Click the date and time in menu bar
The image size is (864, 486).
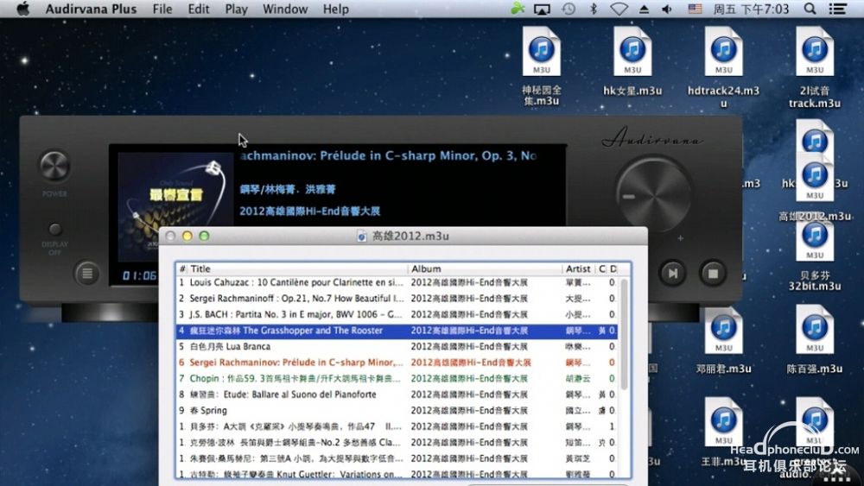pyautogui.click(x=752, y=9)
